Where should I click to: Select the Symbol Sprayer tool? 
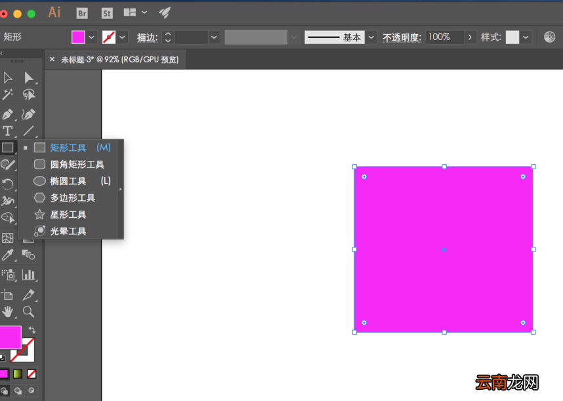tap(9, 274)
